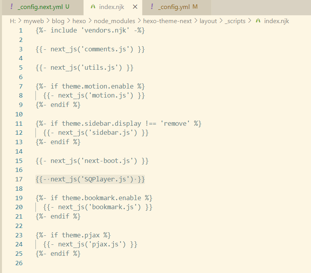Click the next_js('utils.js') line
This screenshot has width=311, height=273.
pyautogui.click(x=84, y=68)
